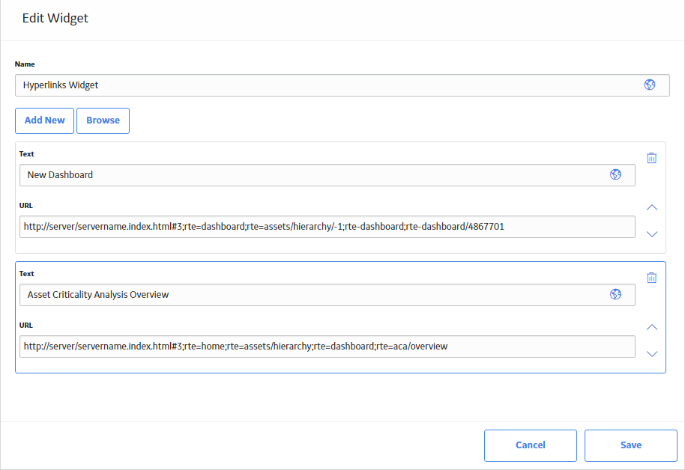Save the widget changes
The width and height of the screenshot is (685, 470).
pyautogui.click(x=631, y=445)
